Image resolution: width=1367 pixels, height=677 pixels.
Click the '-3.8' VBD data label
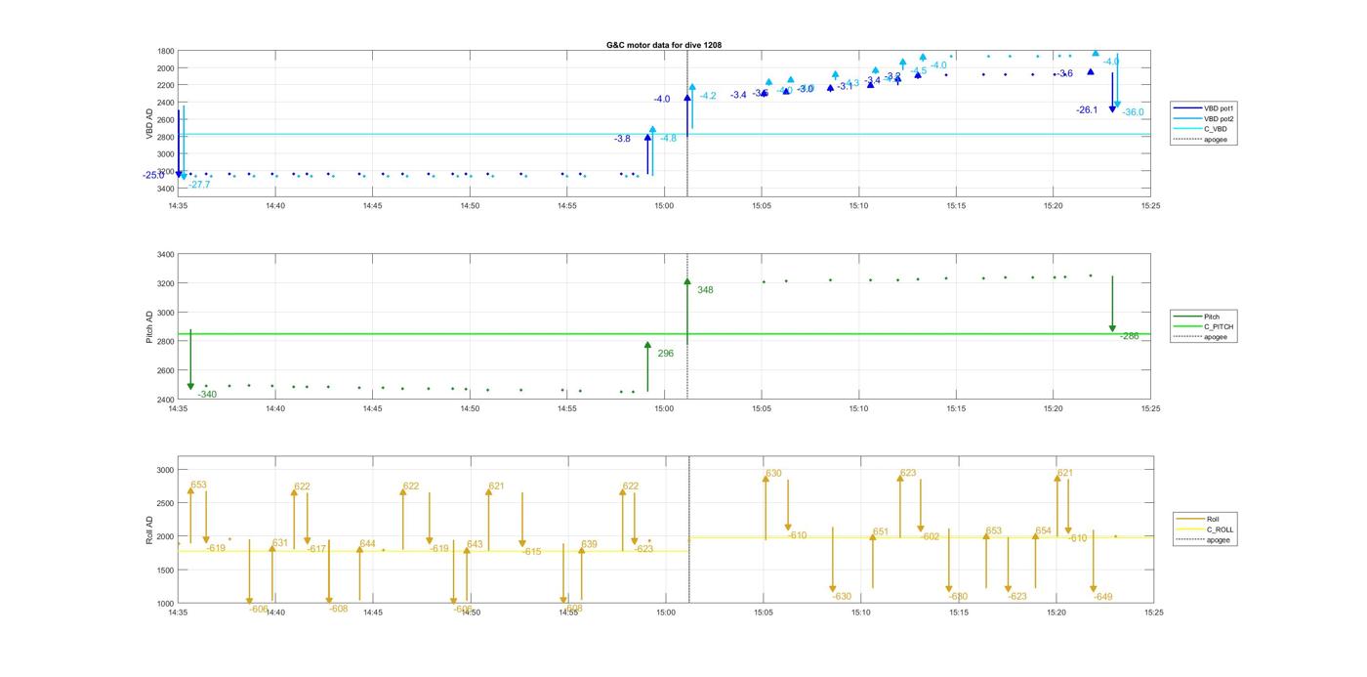pyautogui.click(x=622, y=139)
